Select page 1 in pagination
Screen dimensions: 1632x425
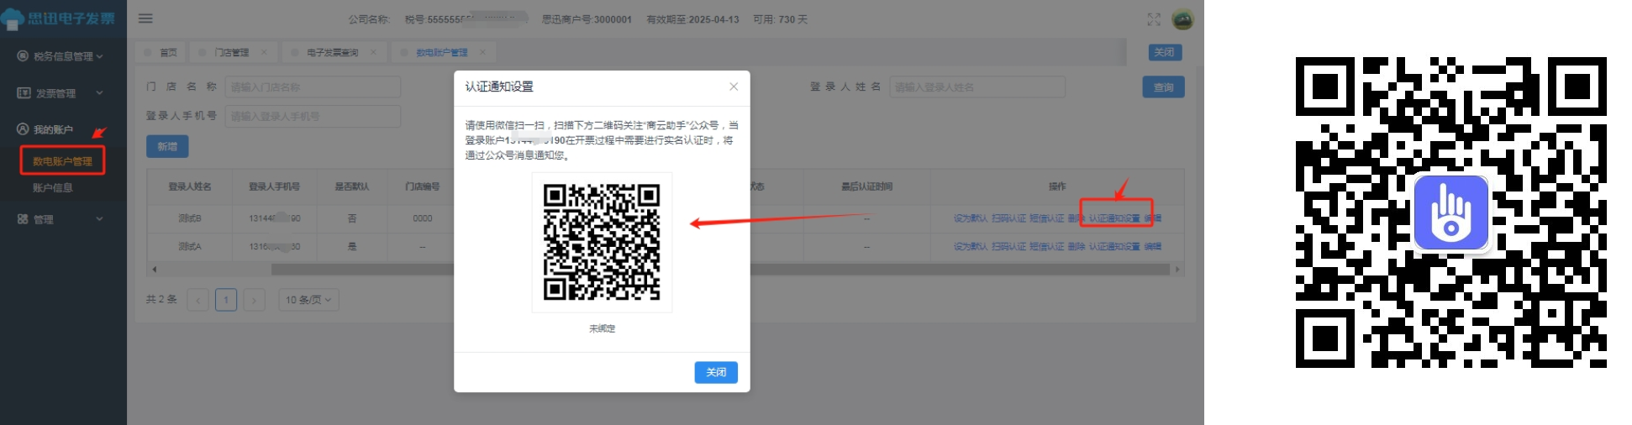coord(226,300)
